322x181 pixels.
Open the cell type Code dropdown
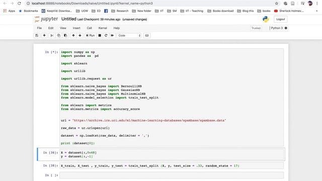pyautogui.click(x=129, y=36)
